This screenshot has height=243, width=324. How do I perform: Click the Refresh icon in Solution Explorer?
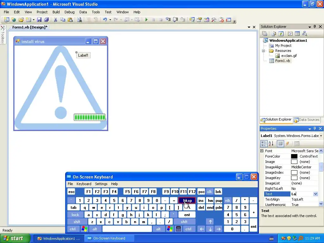point(281,34)
